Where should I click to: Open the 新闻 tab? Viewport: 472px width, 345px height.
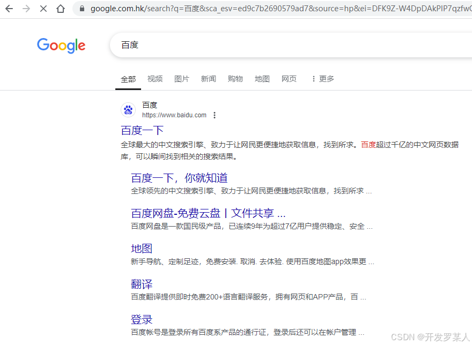[209, 79]
